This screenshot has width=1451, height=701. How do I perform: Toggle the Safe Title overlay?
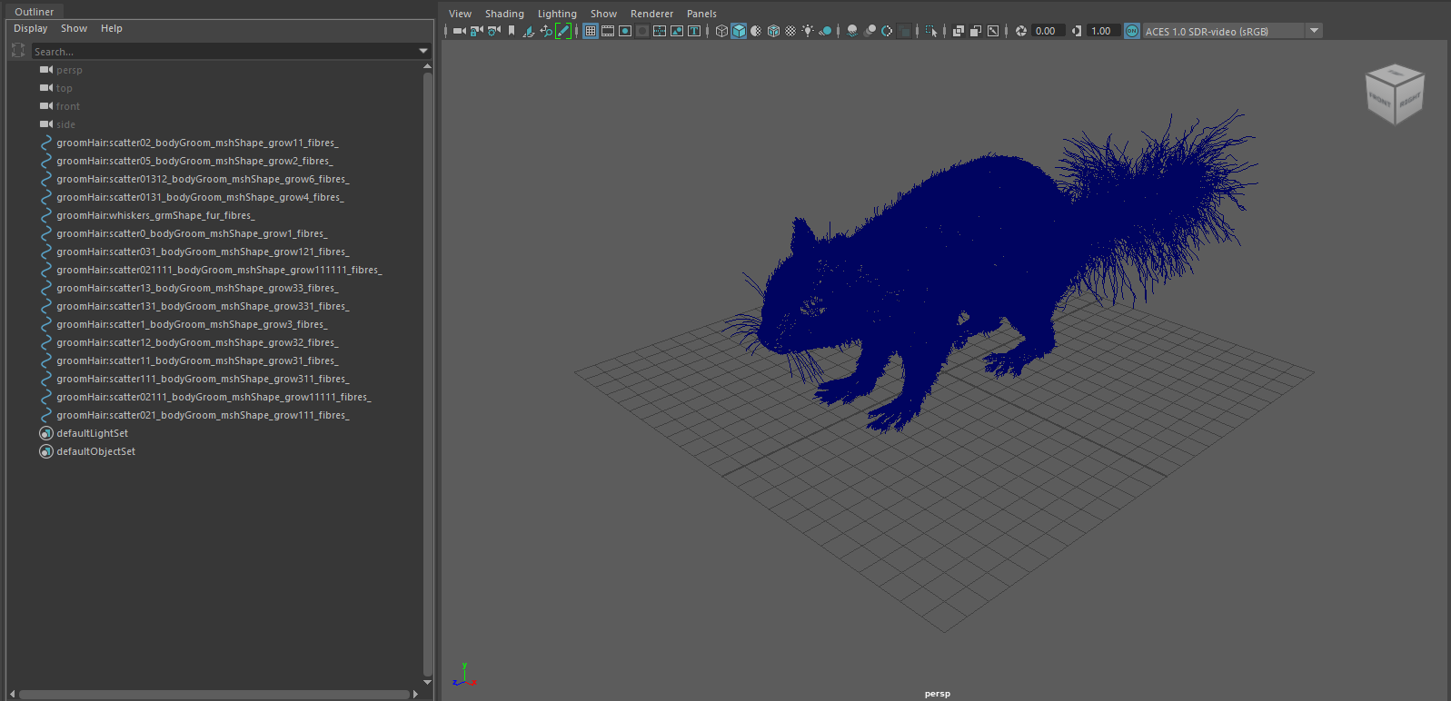pyautogui.click(x=694, y=31)
